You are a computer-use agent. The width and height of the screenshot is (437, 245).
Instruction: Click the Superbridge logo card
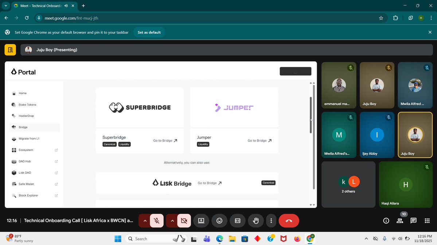tap(140, 107)
